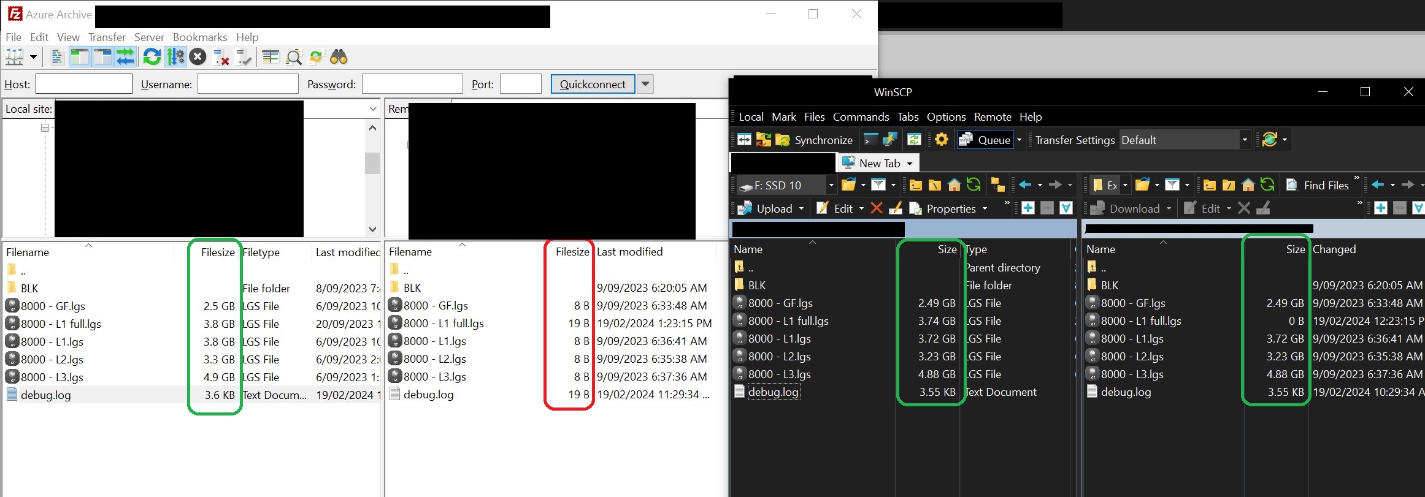Open FileZilla Site Manager icon
Image resolution: width=1425 pixels, height=497 pixels.
(x=14, y=57)
